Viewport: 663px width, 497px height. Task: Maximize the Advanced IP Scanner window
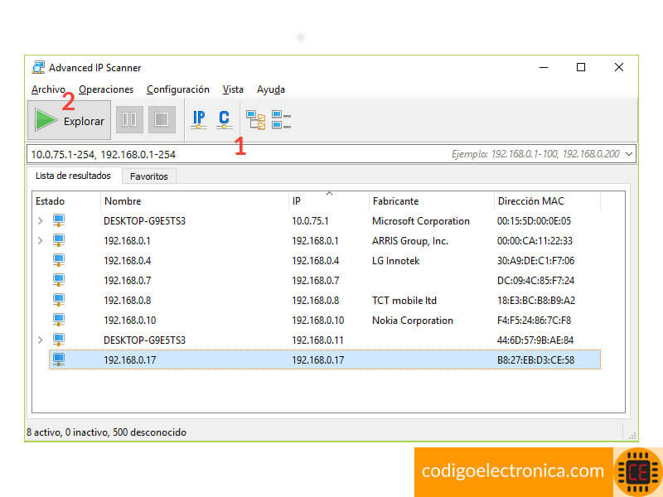pyautogui.click(x=581, y=67)
